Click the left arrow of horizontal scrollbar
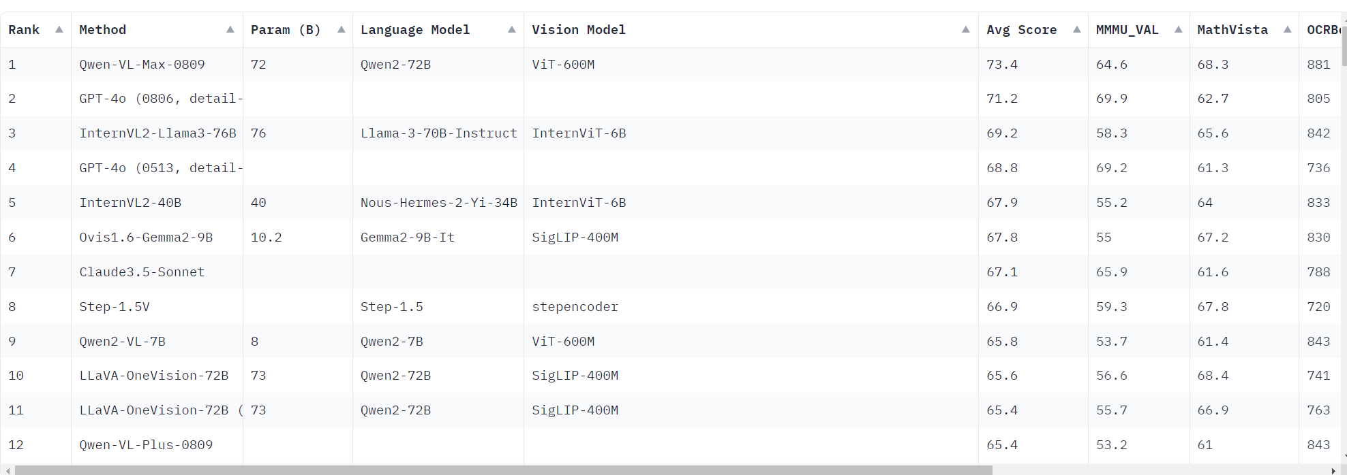This screenshot has height=475, width=1347. tap(6, 469)
